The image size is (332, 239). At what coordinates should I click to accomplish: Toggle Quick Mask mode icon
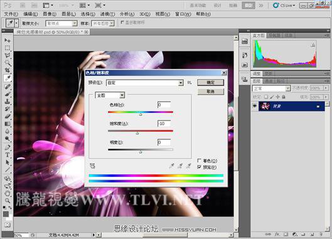[x=8, y=225]
